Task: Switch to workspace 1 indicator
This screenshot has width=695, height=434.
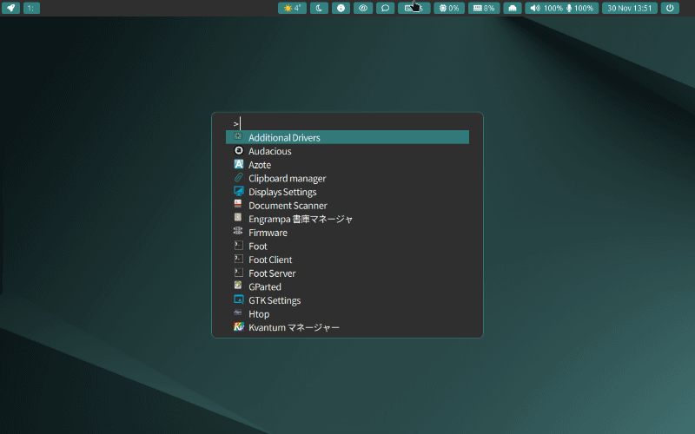Action: pyautogui.click(x=31, y=8)
